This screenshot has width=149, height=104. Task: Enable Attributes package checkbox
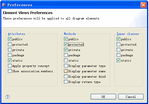pyautogui.click(x=10, y=55)
